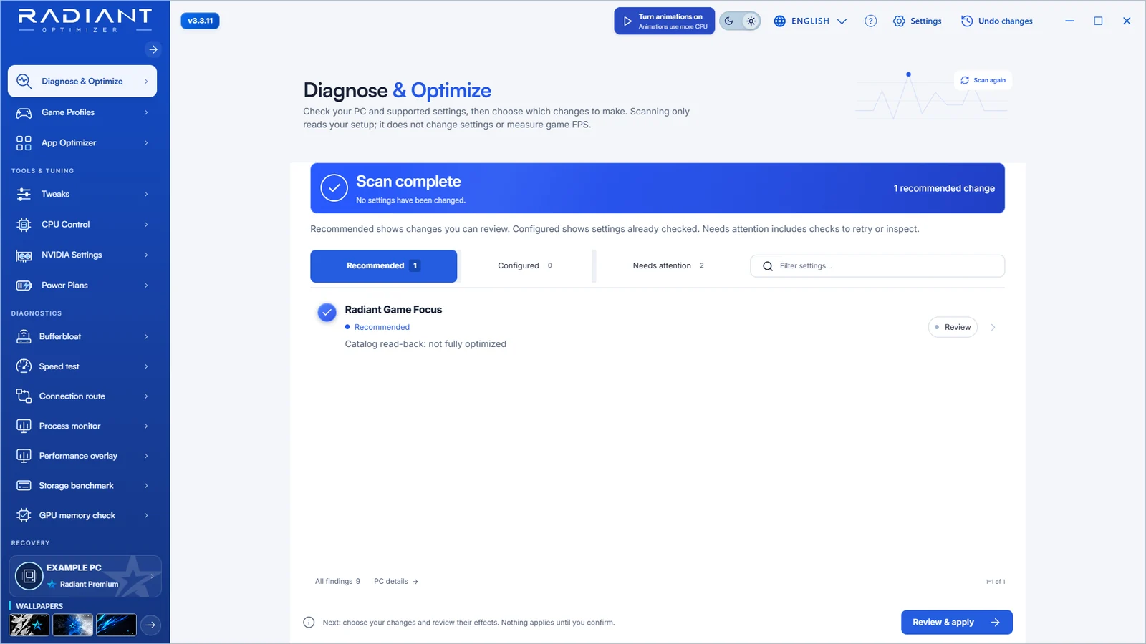Click the Game Profiles gamepad icon
The image size is (1146, 644).
click(24, 112)
